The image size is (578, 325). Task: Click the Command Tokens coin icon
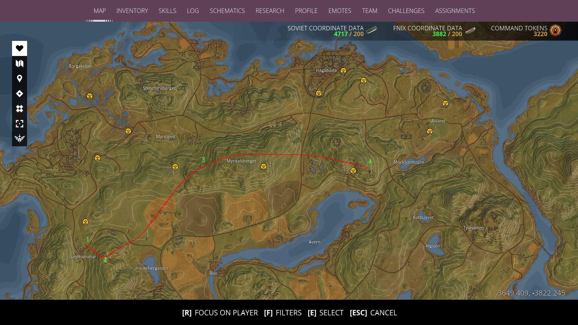coord(555,30)
